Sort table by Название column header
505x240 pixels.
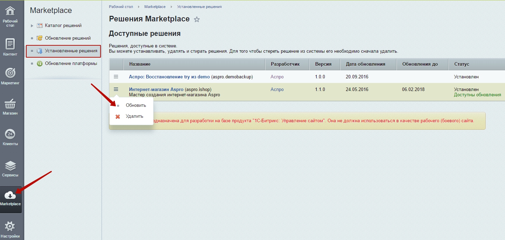(140, 64)
